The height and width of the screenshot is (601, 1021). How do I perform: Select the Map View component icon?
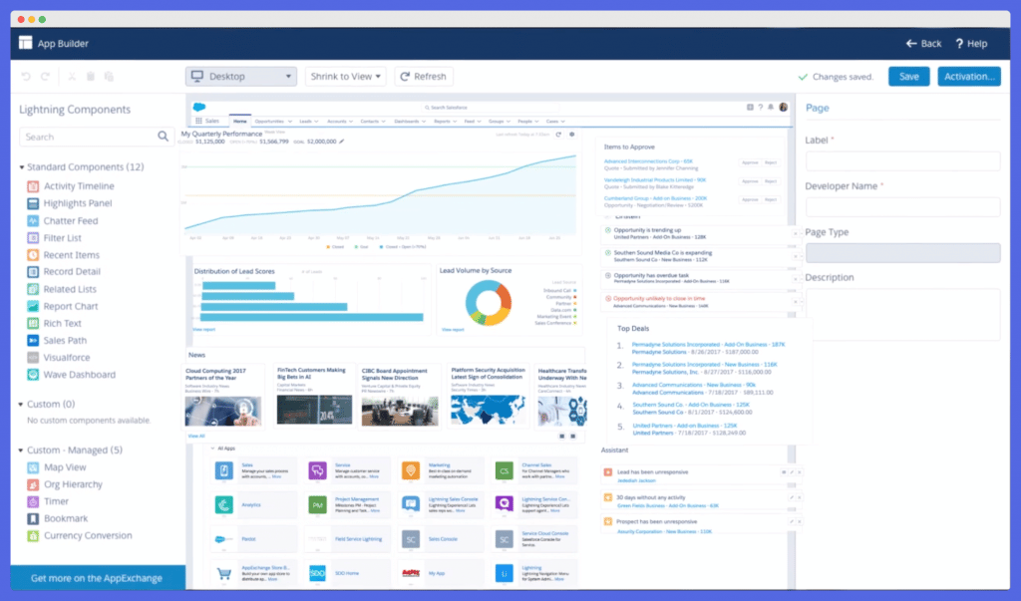point(33,467)
